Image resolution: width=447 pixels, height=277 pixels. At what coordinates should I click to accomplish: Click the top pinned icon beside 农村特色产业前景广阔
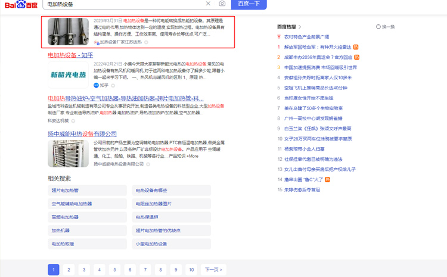[x=279, y=37]
